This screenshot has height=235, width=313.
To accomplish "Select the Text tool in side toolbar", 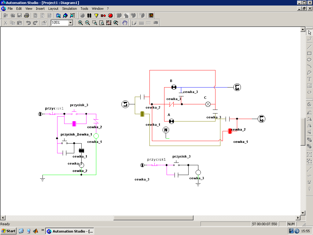I will (x=309, y=79).
